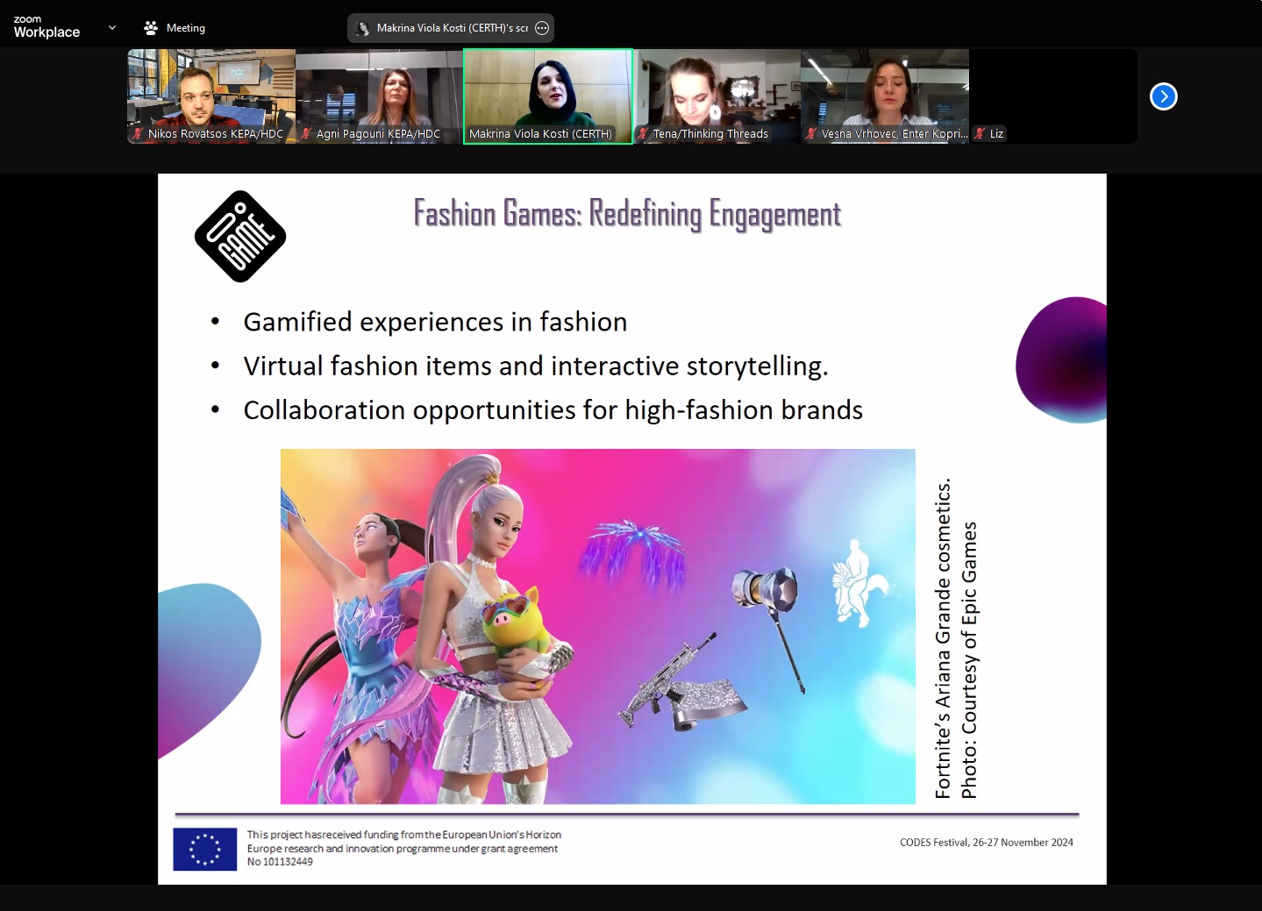Click Makrina's avatar in the screen share pill
The image size is (1262, 911).
click(x=362, y=28)
